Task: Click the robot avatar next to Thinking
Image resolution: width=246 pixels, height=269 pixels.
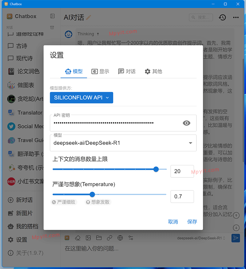Action: 69,34
